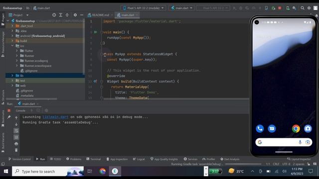Expand android folder node
The width and height of the screenshot is (319, 179).
[12, 36]
